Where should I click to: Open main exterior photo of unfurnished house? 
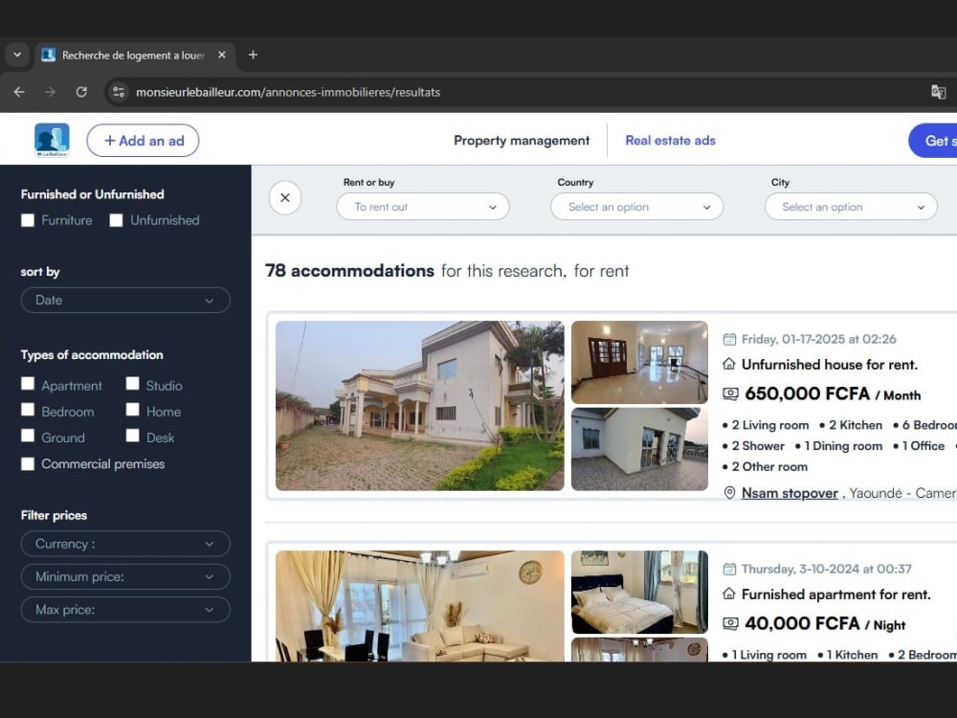click(420, 406)
